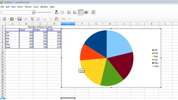Open the File menu
This screenshot has width=178, height=100.
pyautogui.click(x=2, y=7)
